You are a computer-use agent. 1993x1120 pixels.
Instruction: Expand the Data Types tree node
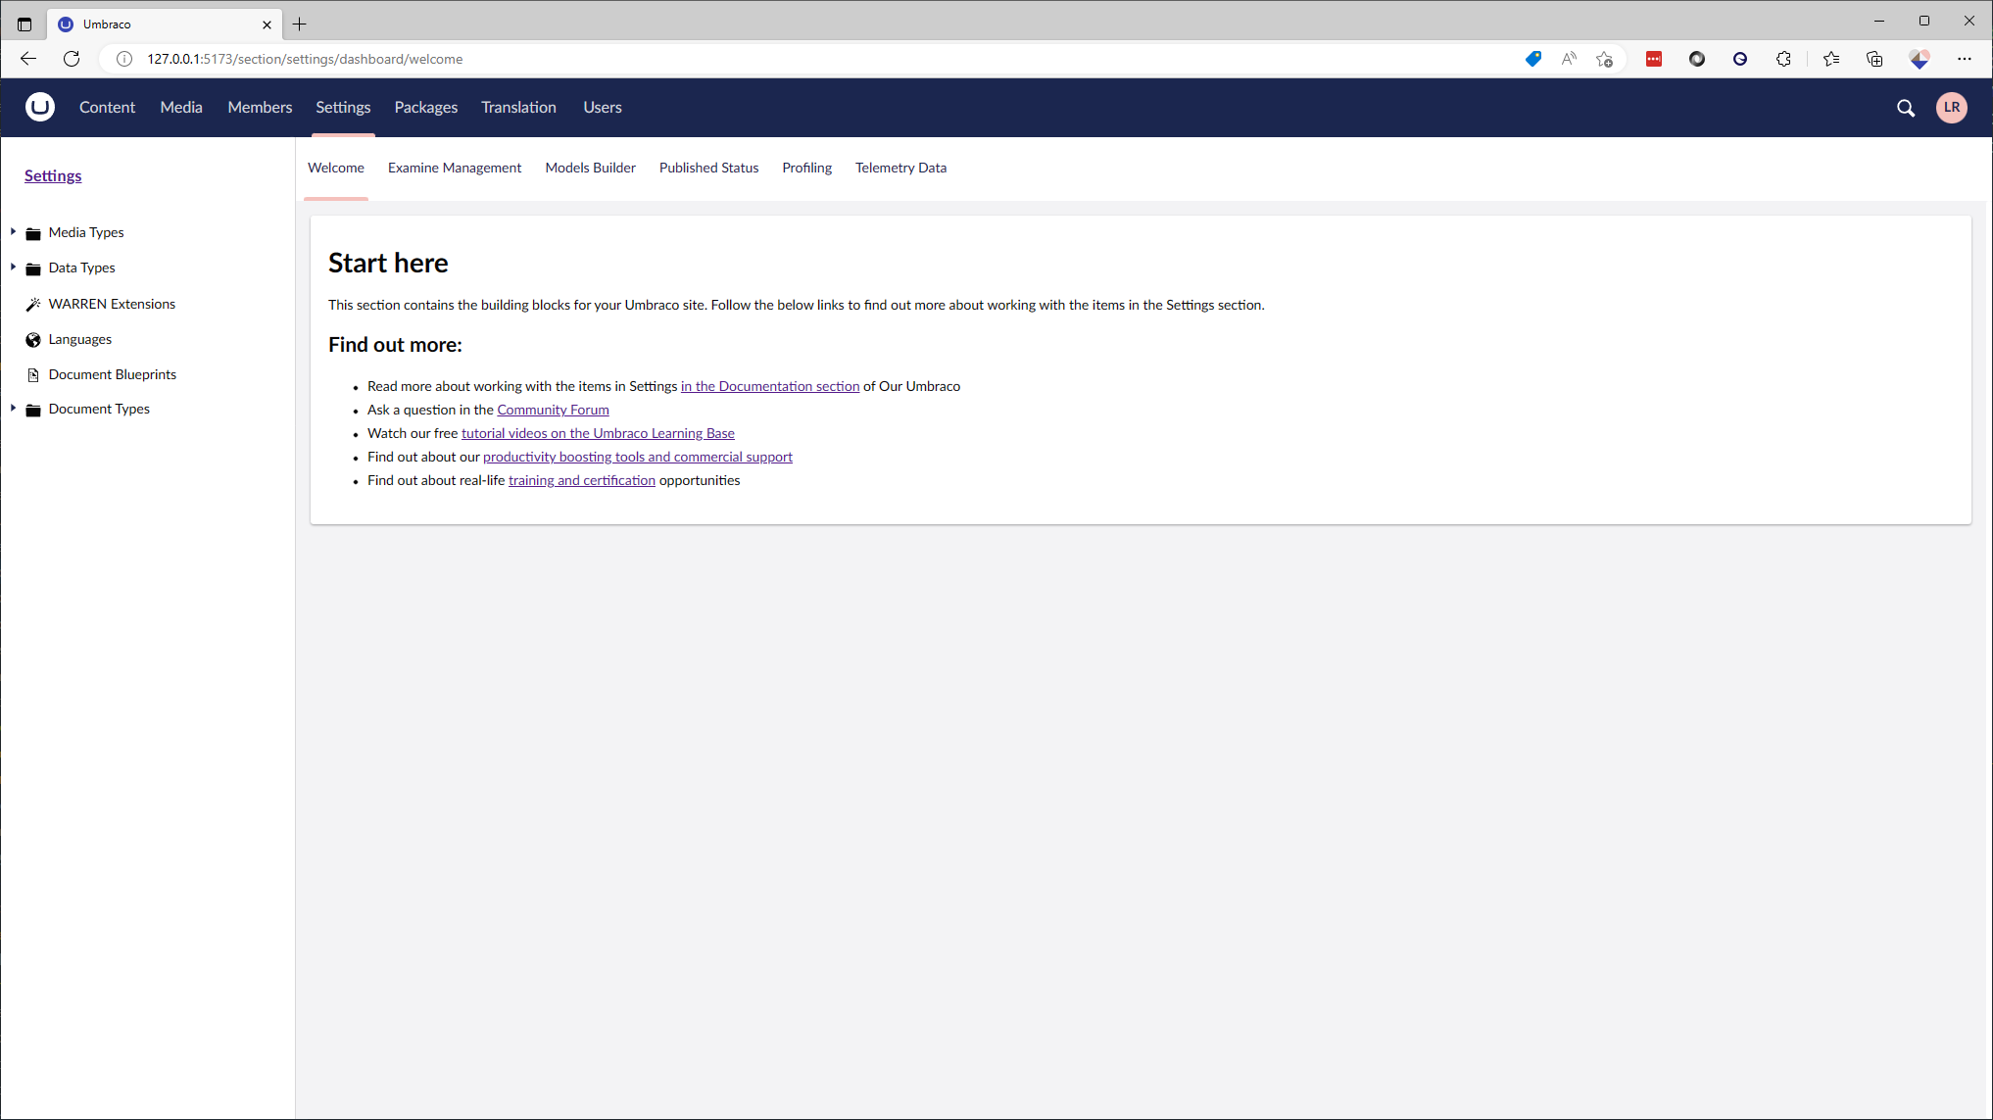pos(13,268)
